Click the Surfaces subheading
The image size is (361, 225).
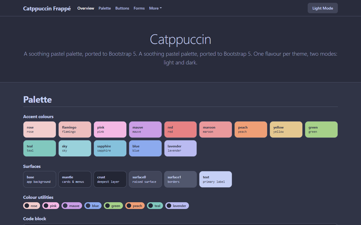click(32, 166)
